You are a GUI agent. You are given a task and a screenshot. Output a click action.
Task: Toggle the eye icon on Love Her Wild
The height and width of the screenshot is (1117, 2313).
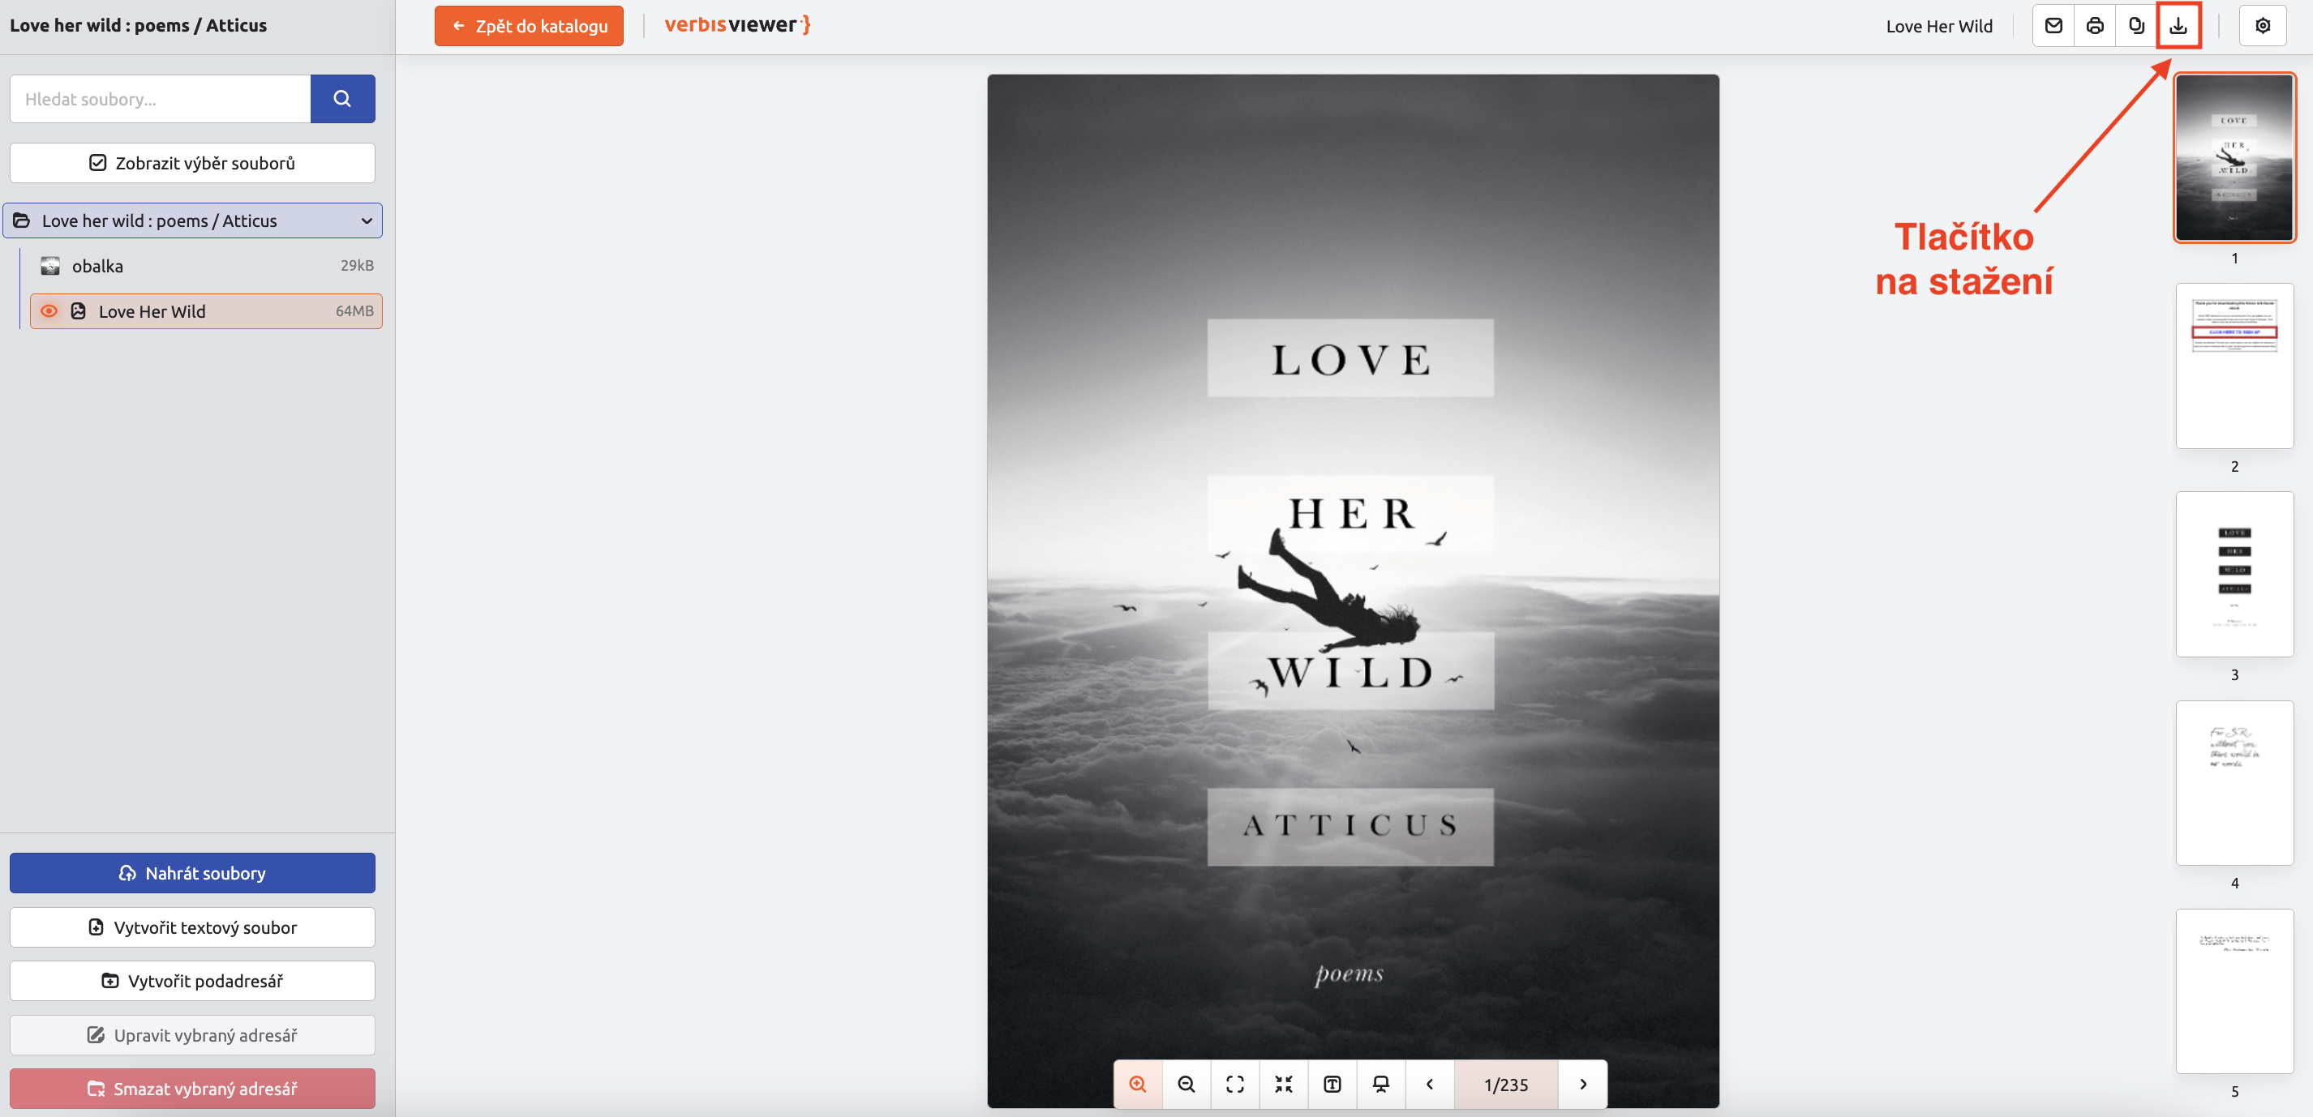click(49, 311)
